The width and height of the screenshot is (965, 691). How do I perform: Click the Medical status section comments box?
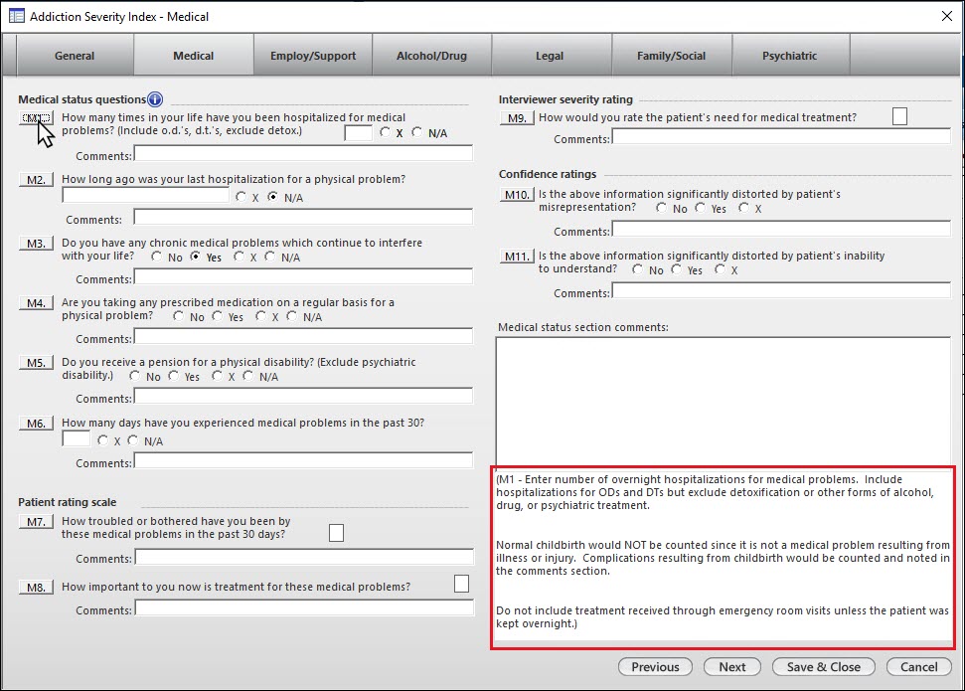(x=723, y=398)
